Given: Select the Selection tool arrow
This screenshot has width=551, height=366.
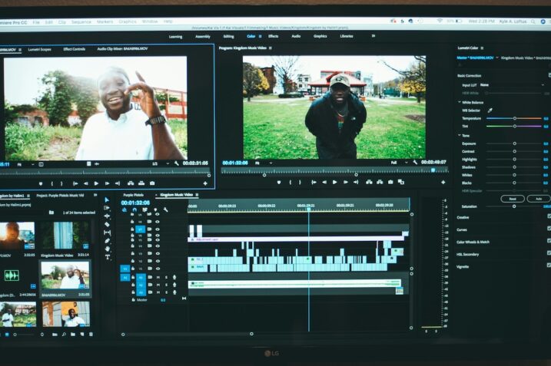Looking at the screenshot, I should (x=107, y=199).
